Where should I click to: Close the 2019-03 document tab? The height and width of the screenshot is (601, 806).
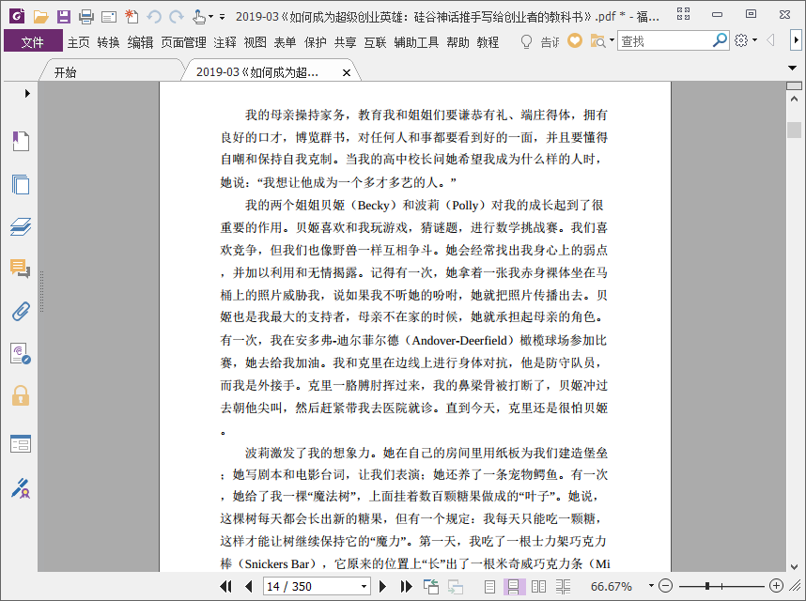pos(347,73)
